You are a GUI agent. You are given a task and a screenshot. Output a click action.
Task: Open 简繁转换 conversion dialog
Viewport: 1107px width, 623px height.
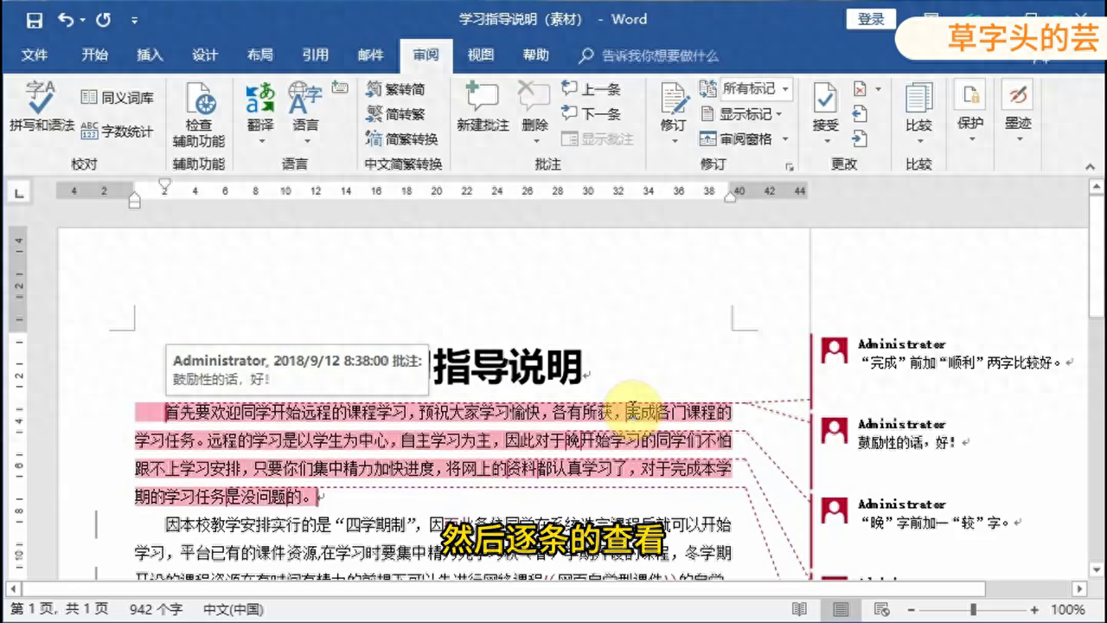402,138
